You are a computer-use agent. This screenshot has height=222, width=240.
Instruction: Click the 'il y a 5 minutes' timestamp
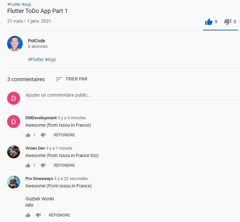(x=72, y=118)
